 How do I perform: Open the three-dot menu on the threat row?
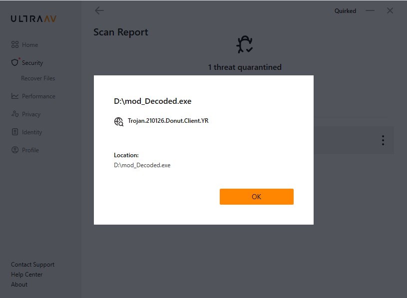click(x=383, y=140)
